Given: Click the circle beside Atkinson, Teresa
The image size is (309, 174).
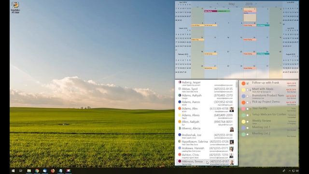Looking at the screenshot, I should tap(180, 161).
